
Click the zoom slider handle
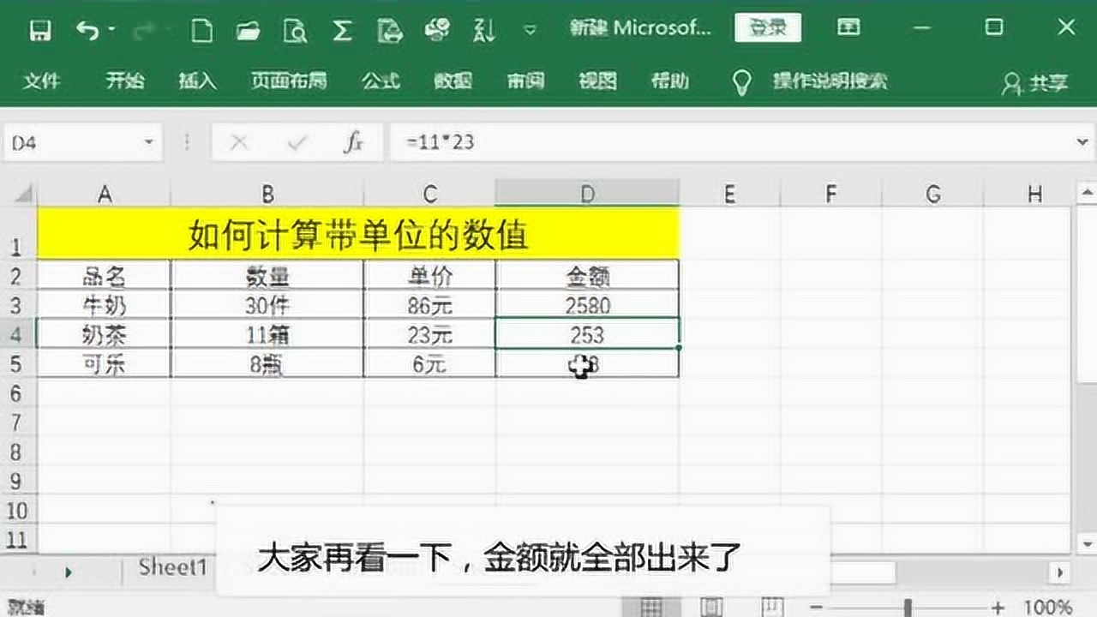(x=908, y=607)
